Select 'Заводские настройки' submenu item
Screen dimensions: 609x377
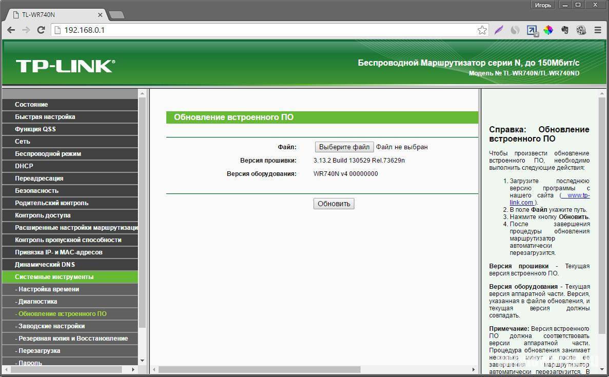click(x=51, y=326)
